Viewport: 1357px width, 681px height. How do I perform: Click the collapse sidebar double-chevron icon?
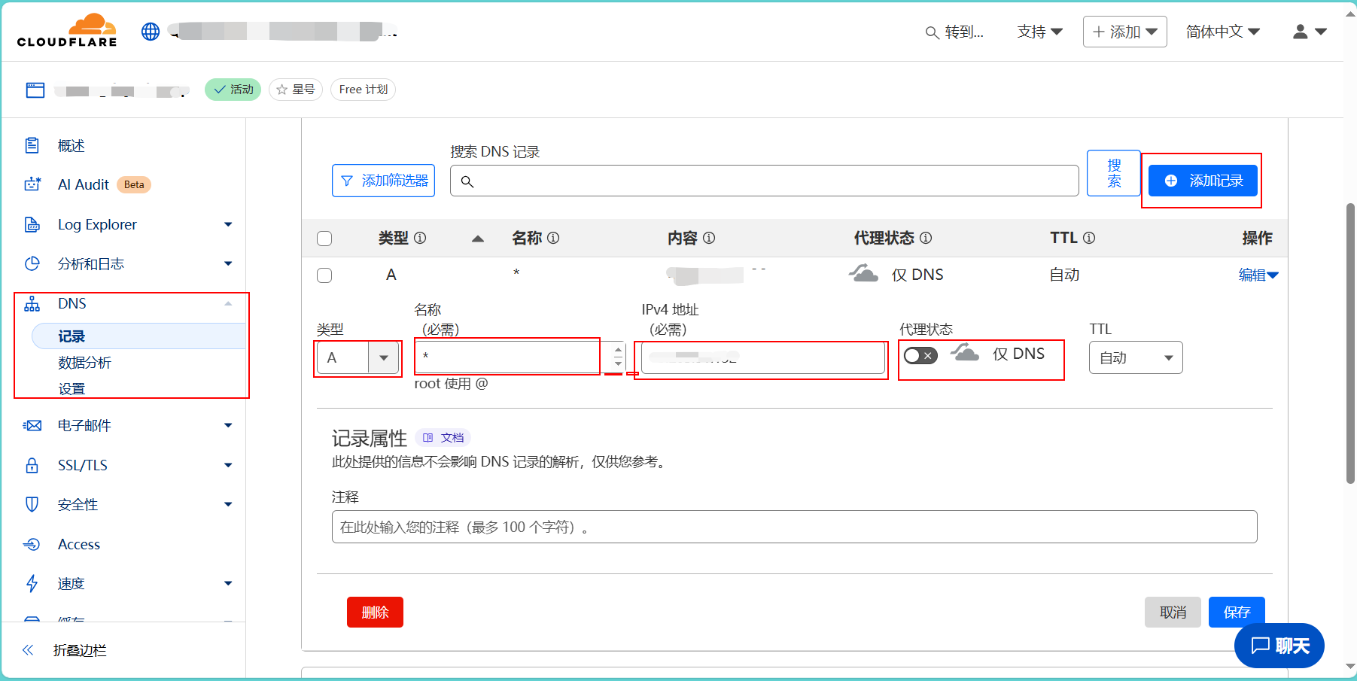(29, 650)
